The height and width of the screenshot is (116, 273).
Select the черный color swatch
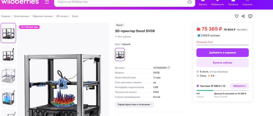(120, 54)
